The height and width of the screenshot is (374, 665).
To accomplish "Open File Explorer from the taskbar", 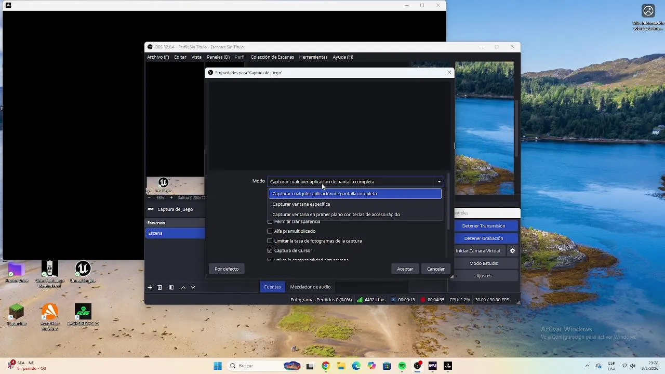I will coord(341,366).
